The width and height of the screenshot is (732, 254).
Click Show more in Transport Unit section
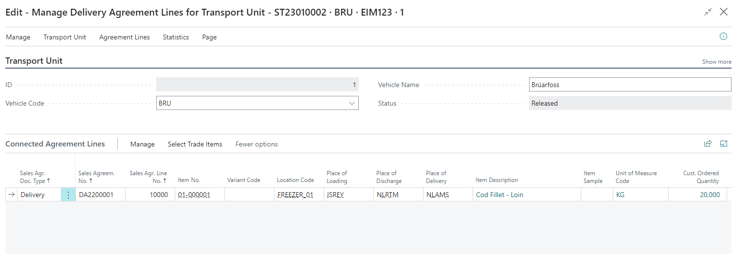(716, 62)
